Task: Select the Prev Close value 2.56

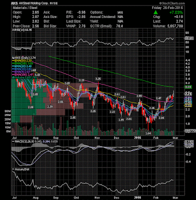Action: 35,26
